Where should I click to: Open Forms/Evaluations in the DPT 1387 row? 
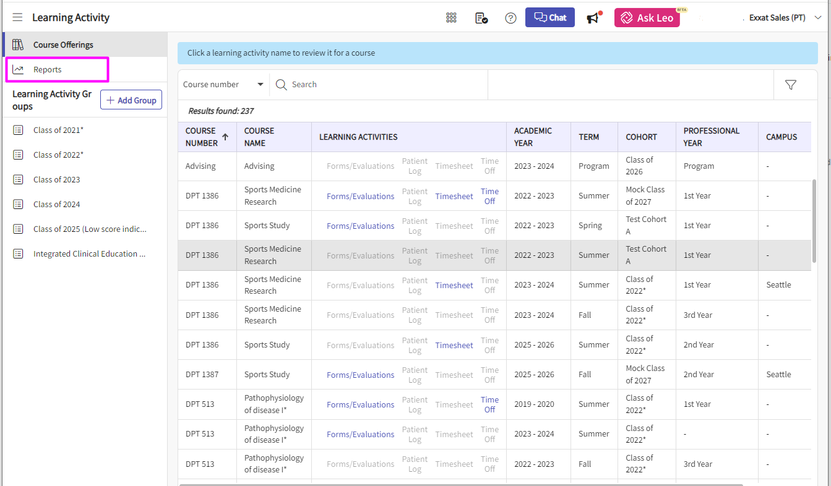pos(360,375)
